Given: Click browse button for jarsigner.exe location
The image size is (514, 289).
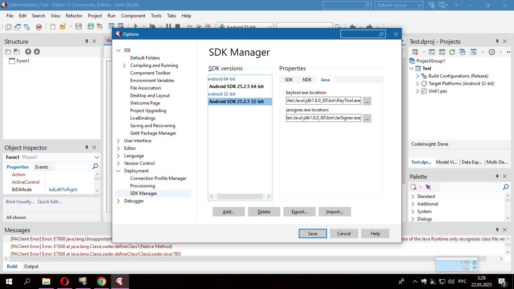Looking at the screenshot, I should (367, 118).
